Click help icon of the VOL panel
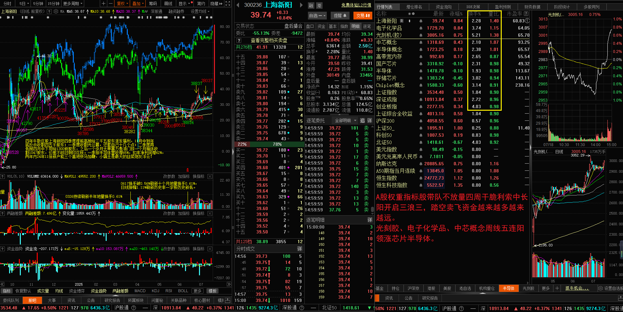This screenshot has height=312, width=623. tap(3, 177)
